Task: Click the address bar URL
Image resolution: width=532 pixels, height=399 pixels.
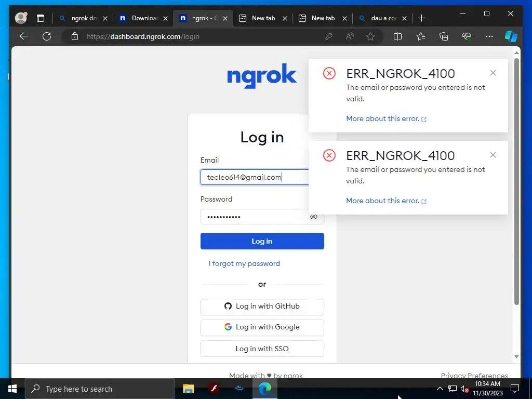Action: click(143, 37)
